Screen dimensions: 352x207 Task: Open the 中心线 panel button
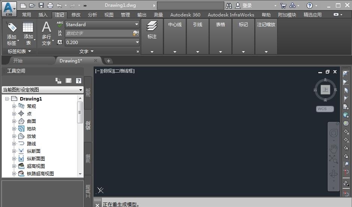175,36
